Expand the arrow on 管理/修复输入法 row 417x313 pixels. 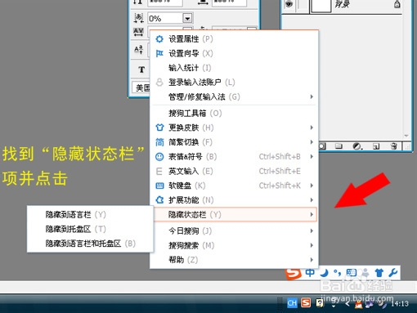312,96
